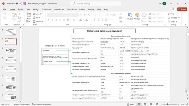Switch to Reading View
The image size is (189, 106).
(151, 104)
